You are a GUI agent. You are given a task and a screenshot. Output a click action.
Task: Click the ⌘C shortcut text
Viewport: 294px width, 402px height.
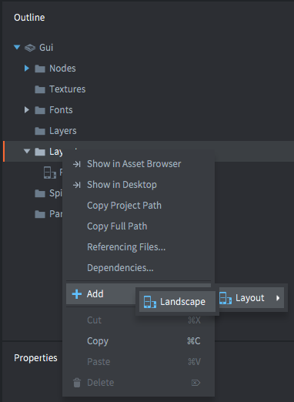pos(194,341)
